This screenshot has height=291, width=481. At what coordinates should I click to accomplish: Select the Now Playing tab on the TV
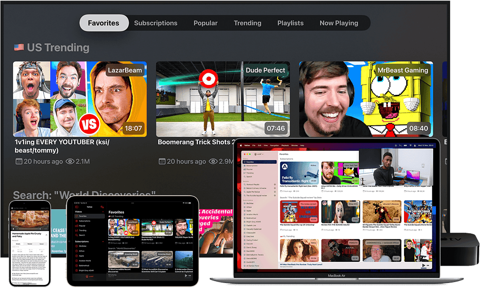pos(339,23)
